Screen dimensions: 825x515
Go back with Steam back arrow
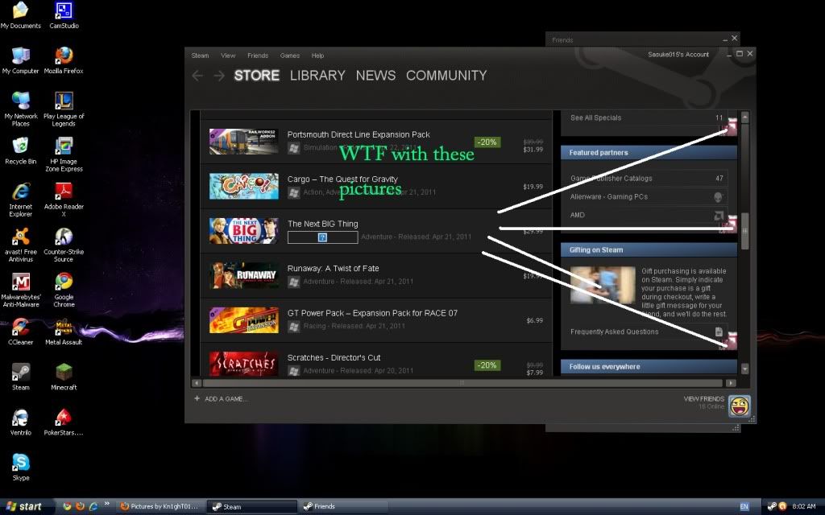click(197, 76)
